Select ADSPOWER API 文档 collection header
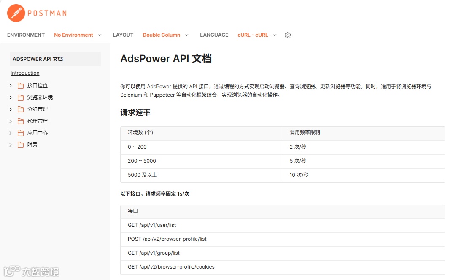 tap(55, 59)
